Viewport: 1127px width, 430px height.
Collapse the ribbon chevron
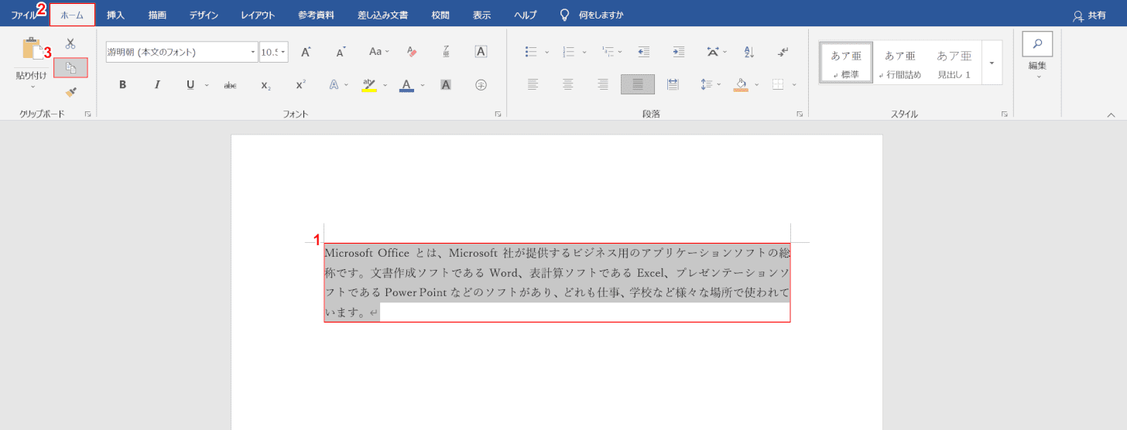click(1112, 114)
